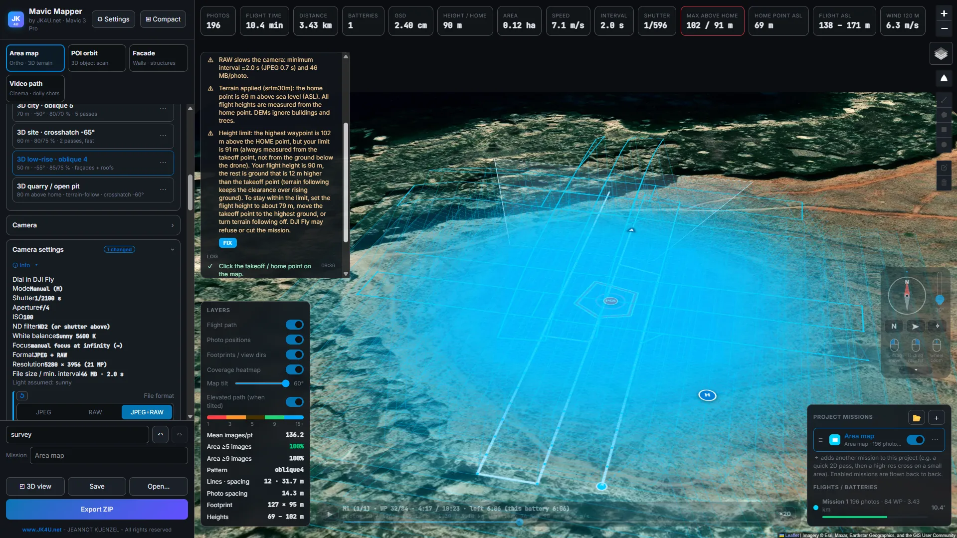Click the sidebar scroll-up arrow
957x538 pixels.
(x=190, y=108)
